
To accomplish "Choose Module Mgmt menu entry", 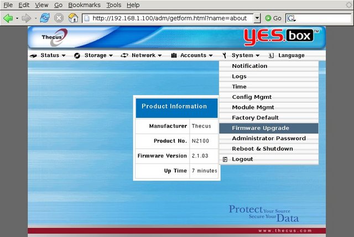I will 269,108.
